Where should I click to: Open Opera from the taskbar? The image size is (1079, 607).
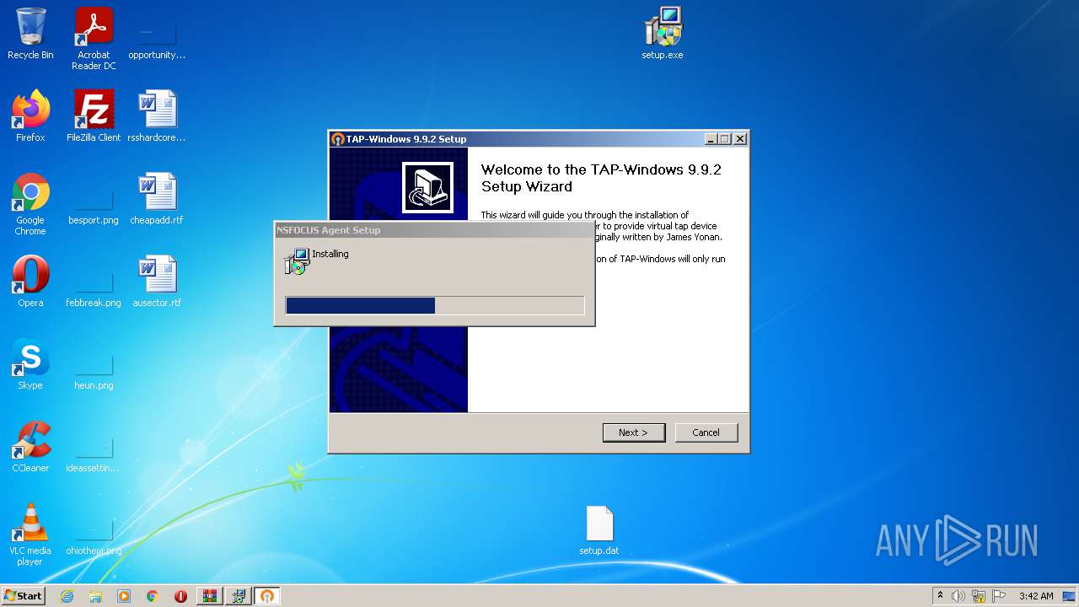(x=180, y=596)
